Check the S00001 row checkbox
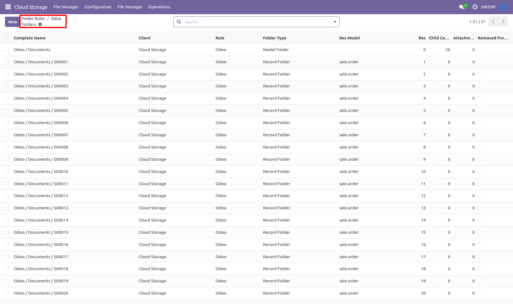The height and width of the screenshot is (304, 513). coord(7,62)
